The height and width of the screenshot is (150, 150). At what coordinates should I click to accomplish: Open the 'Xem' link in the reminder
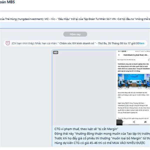[141, 43]
